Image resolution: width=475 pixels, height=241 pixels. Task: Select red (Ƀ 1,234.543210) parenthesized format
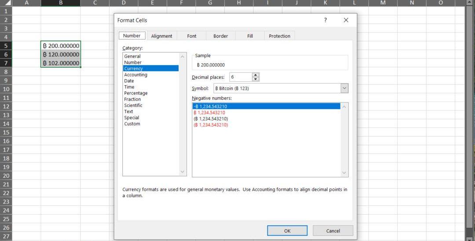click(x=266, y=125)
